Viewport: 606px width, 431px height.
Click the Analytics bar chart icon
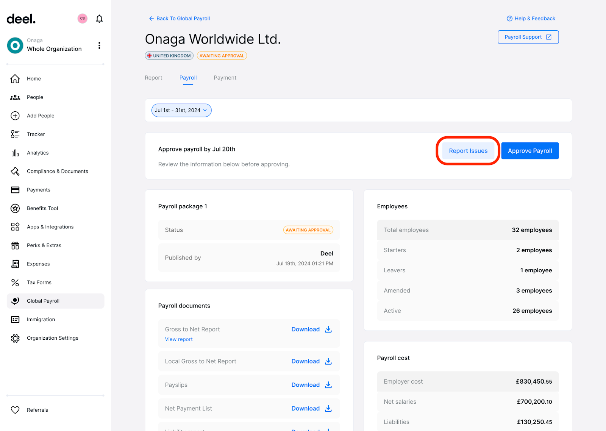(15, 153)
